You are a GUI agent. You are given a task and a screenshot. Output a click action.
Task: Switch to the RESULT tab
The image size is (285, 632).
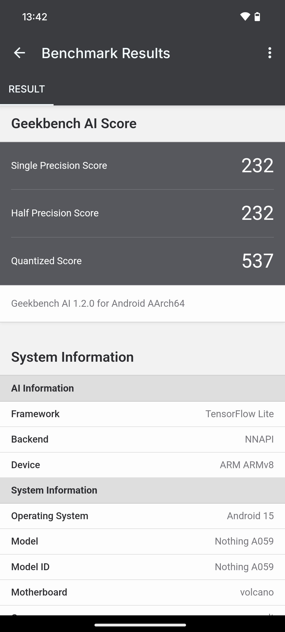(x=27, y=89)
